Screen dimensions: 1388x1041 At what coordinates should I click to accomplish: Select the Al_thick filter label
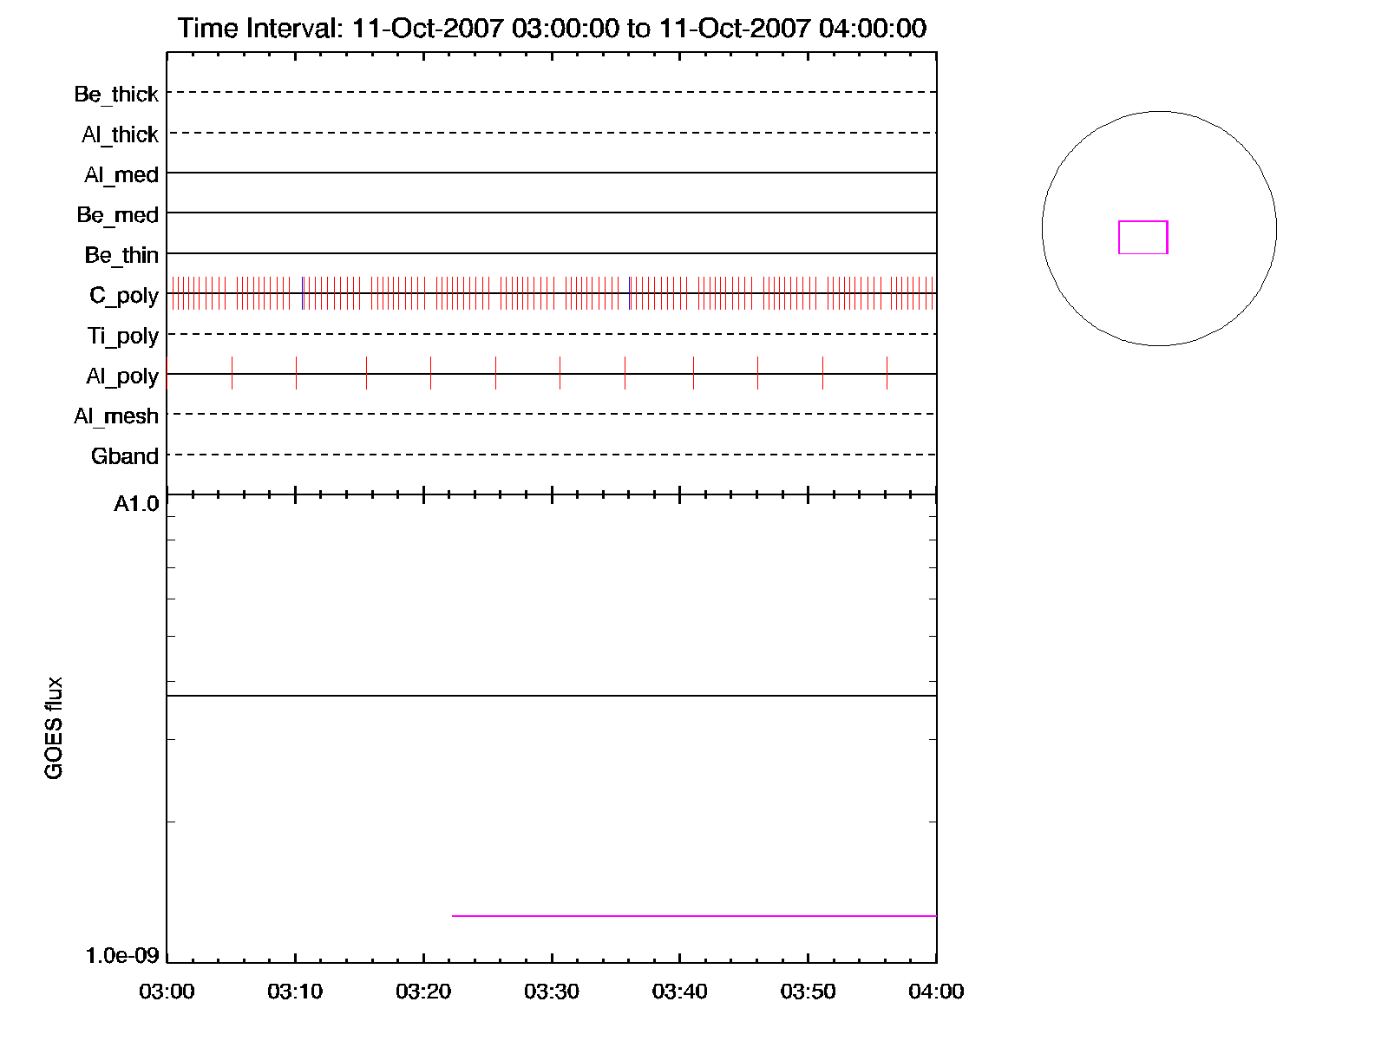(120, 134)
